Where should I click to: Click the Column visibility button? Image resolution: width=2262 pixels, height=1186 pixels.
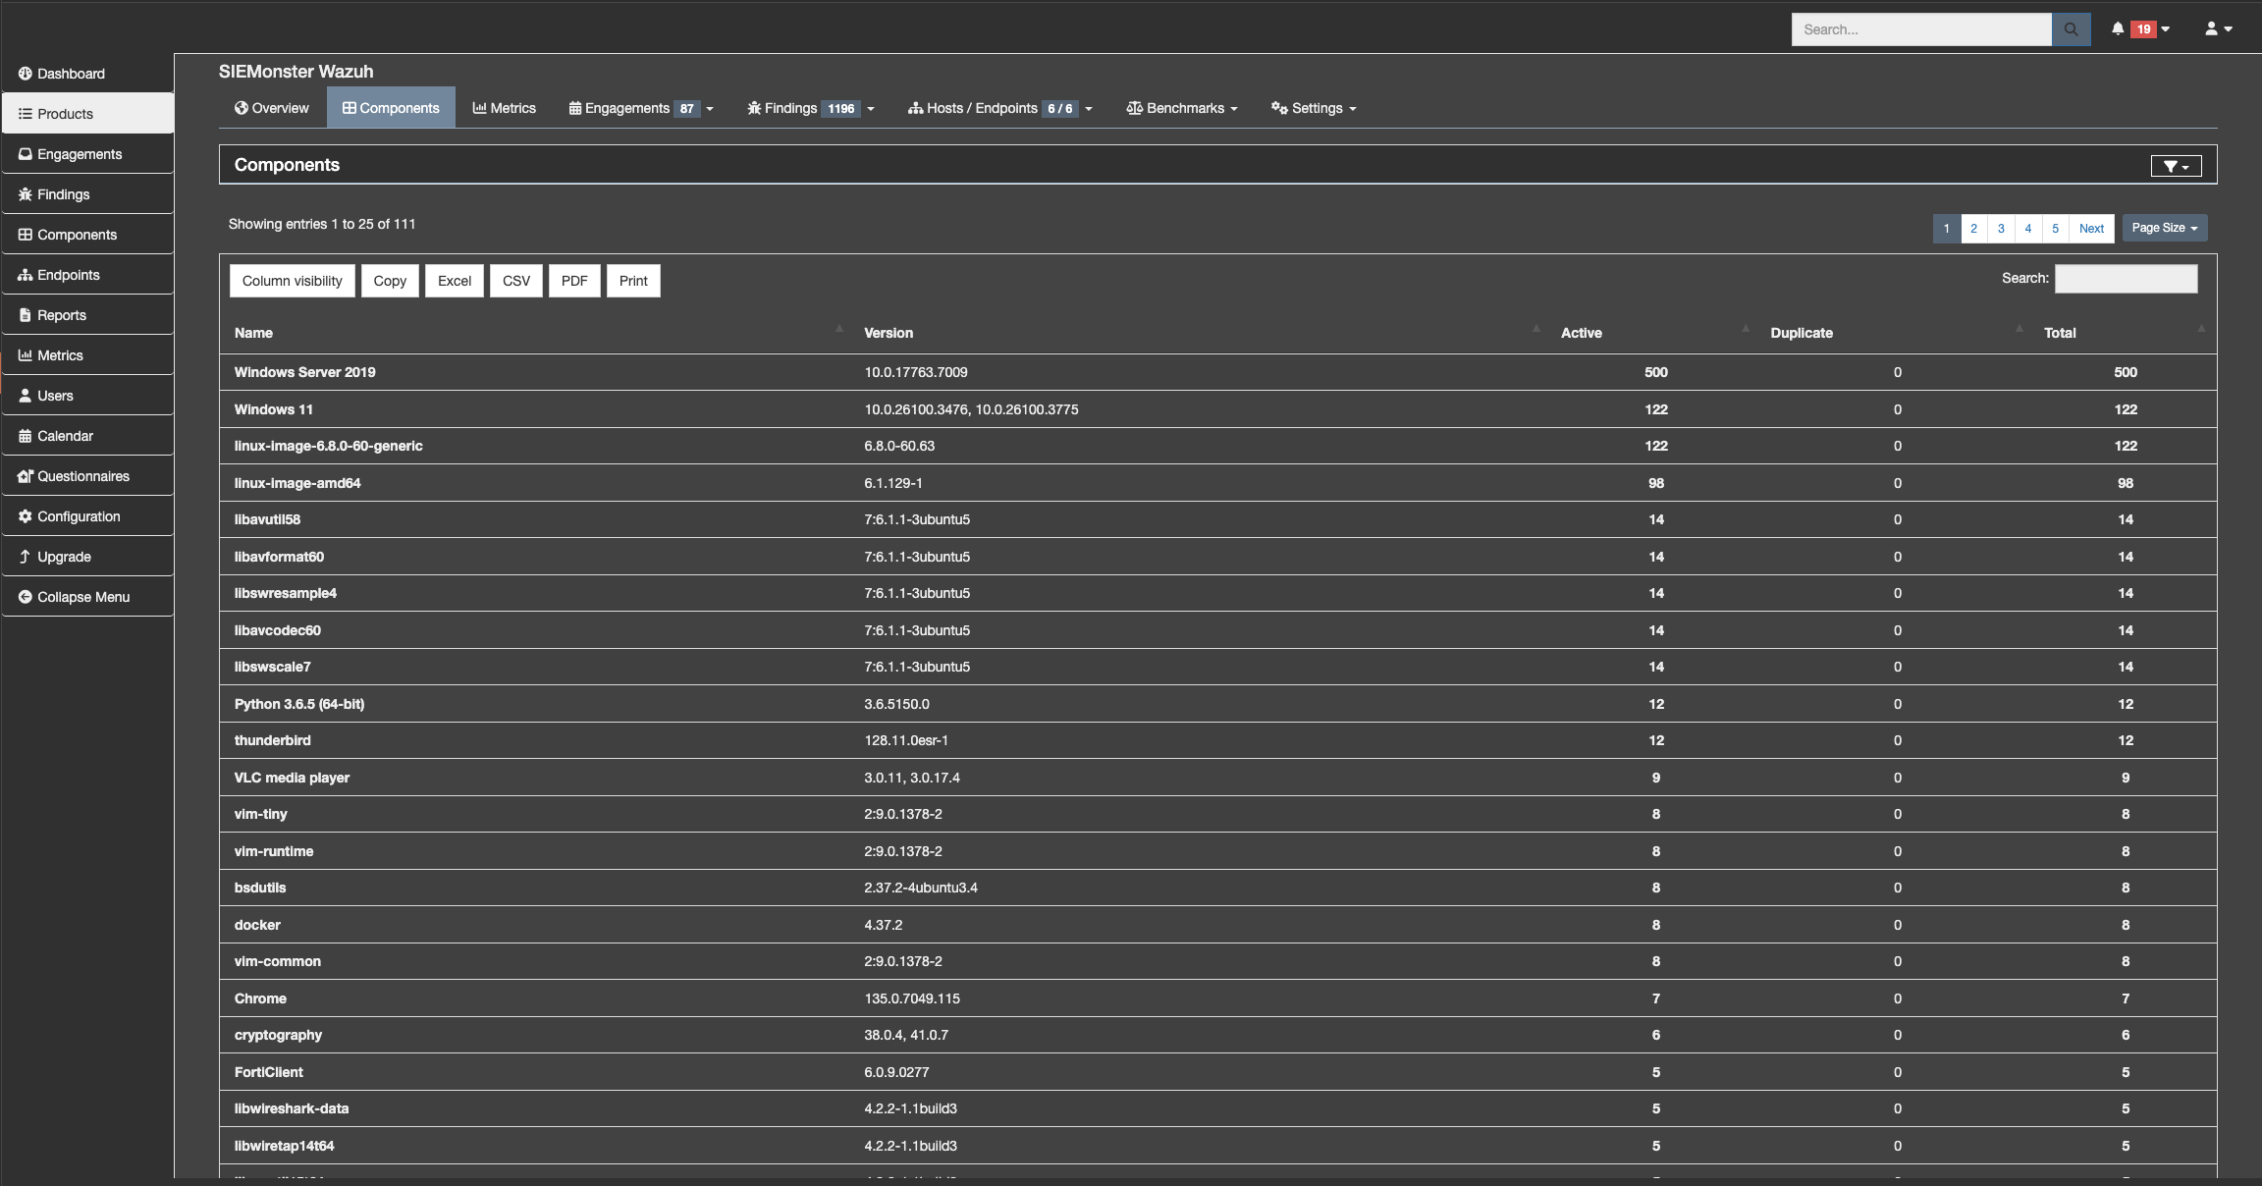[292, 281]
